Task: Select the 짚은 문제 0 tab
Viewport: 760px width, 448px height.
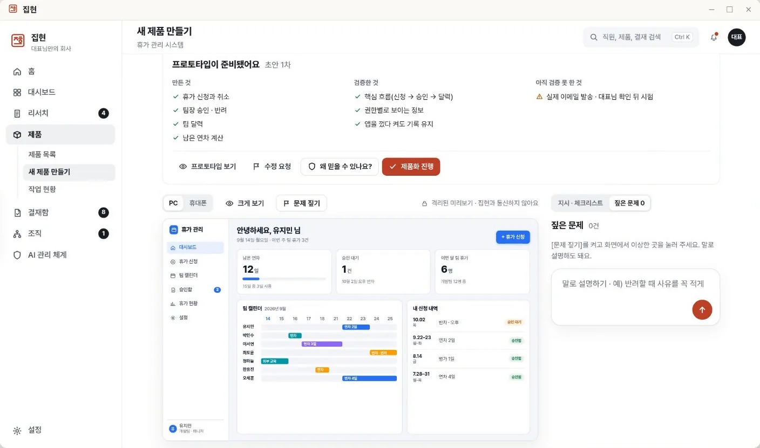Action: (630, 203)
